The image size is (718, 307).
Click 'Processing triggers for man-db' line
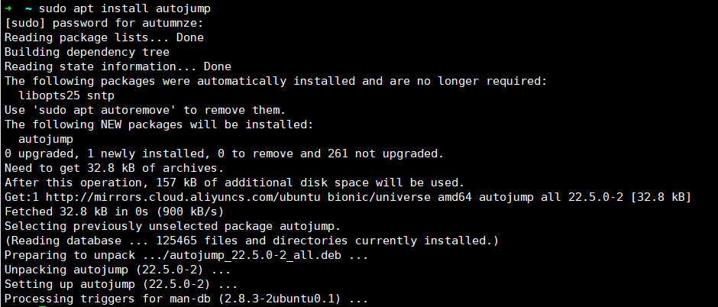point(186,299)
